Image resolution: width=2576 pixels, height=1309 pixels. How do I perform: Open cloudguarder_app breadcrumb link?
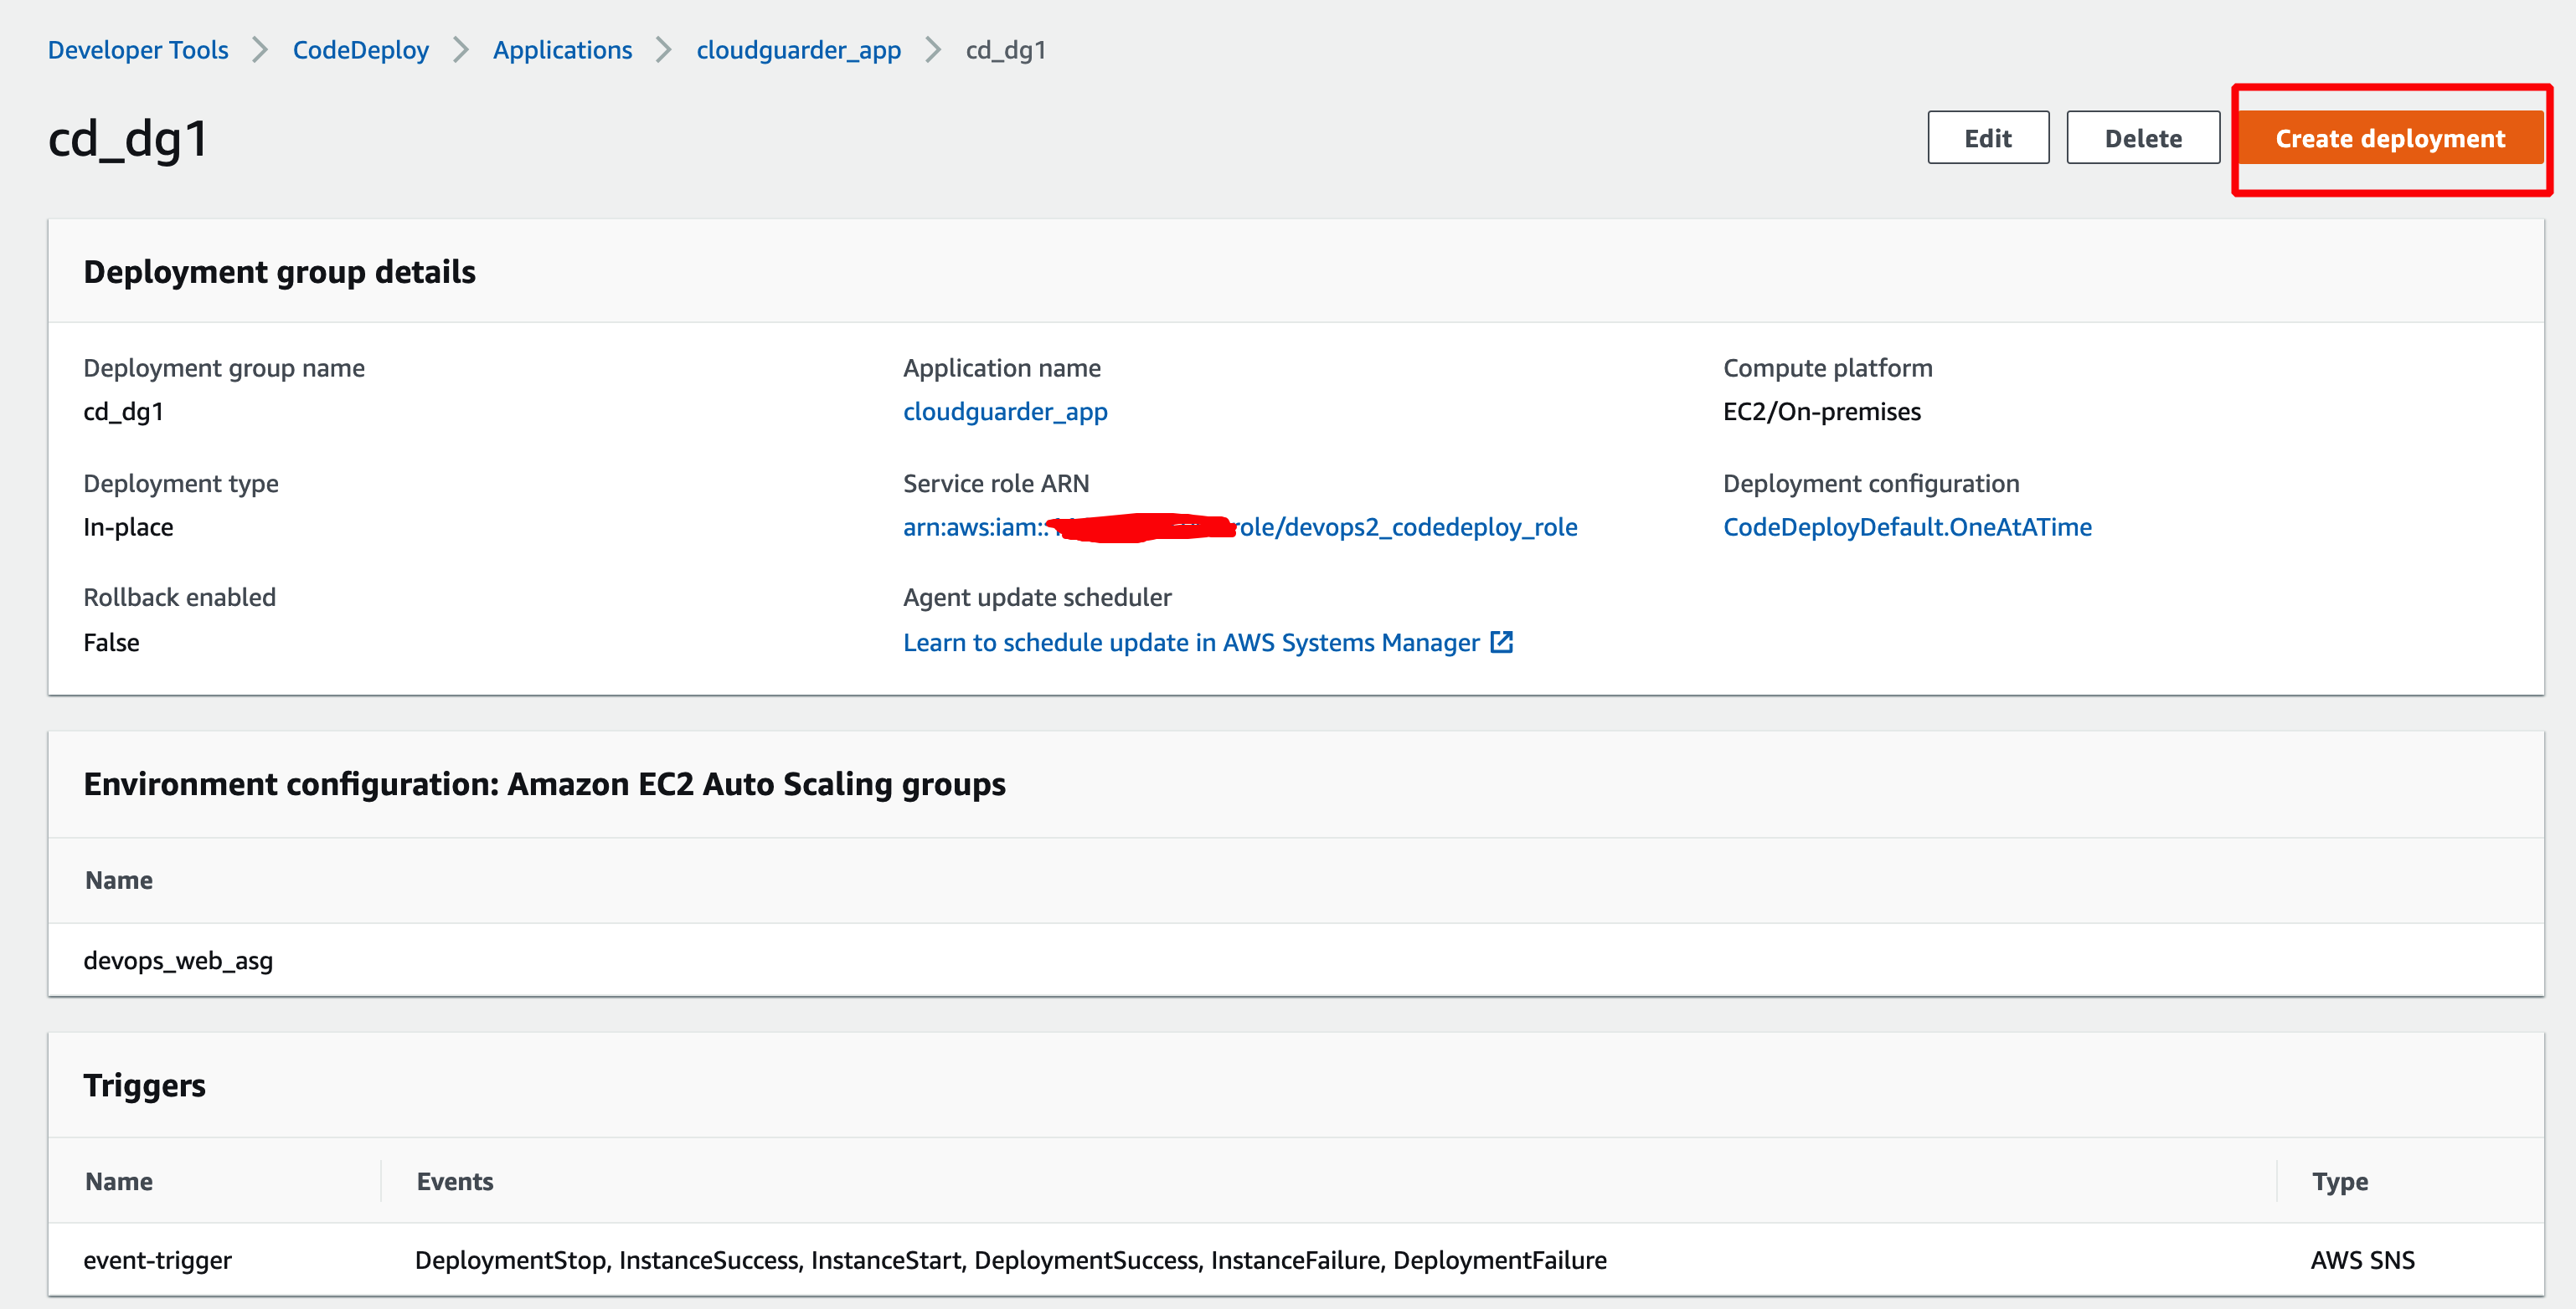[x=798, y=50]
